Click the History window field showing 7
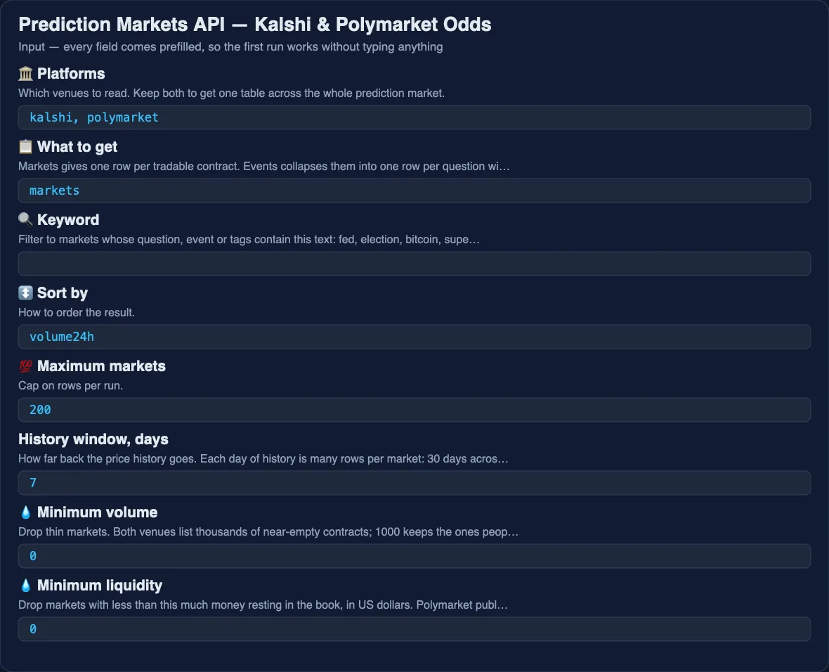Screen dimensions: 829x672 414,483
